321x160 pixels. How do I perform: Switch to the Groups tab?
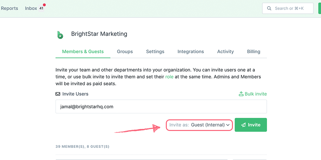click(125, 52)
